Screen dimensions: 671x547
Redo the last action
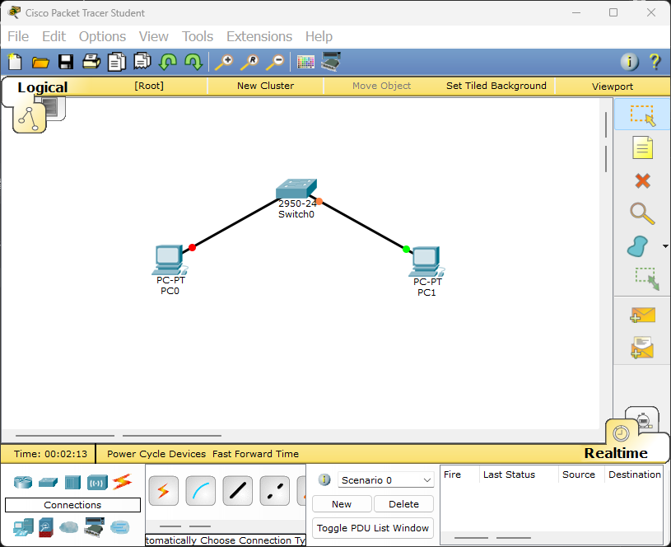[x=193, y=62]
